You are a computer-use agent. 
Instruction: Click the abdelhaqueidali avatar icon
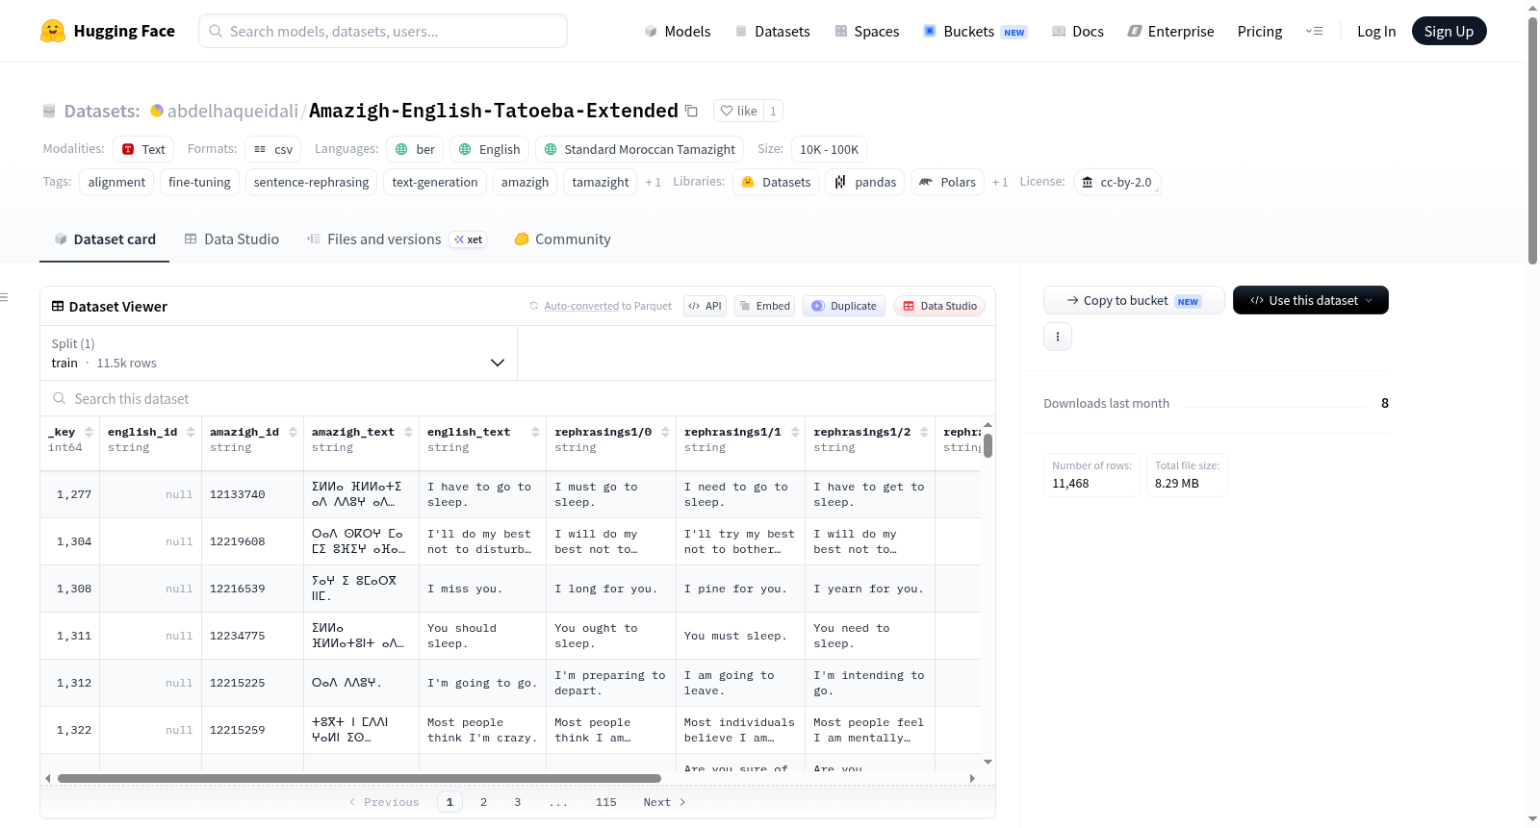coord(157,111)
